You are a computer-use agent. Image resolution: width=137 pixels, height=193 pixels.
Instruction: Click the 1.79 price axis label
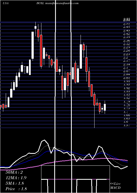tap(127, 101)
